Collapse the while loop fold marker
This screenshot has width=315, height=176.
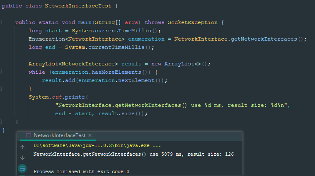pos(1,72)
